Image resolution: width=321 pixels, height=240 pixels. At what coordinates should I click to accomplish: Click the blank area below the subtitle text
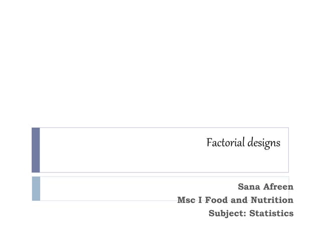(x=160, y=229)
